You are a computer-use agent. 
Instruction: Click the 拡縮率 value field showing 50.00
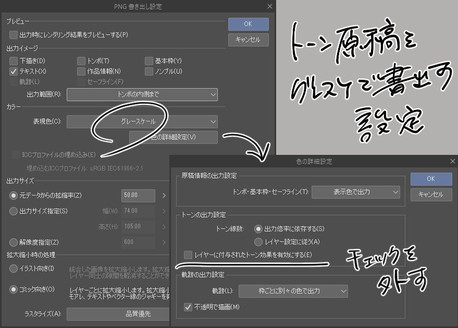point(138,196)
